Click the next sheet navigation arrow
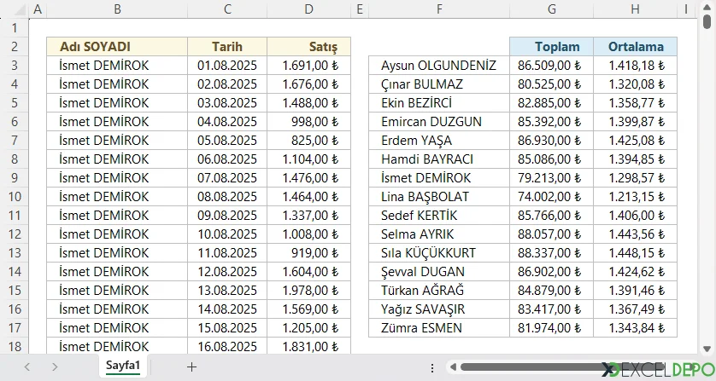The image size is (716, 381). [x=55, y=367]
